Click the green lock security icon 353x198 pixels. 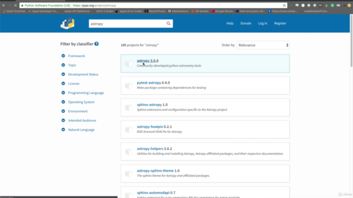[x=22, y=5]
